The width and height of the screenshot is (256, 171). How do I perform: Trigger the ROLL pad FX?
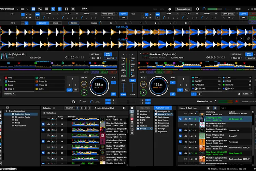coord(206,78)
